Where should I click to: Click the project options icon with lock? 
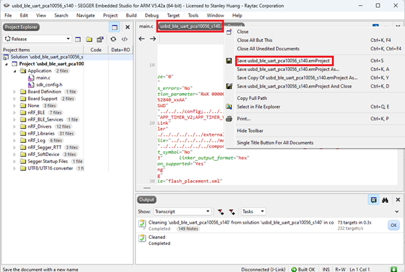100,39
